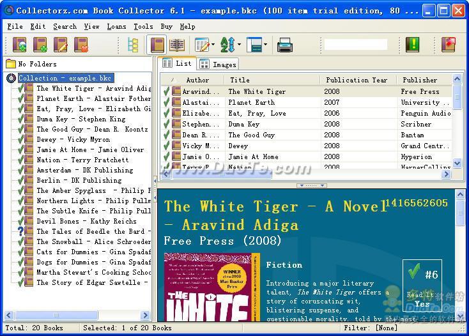Toggle the checkmark on the Planet Earth row
Viewport: 469px width, 336px height.
(167, 102)
